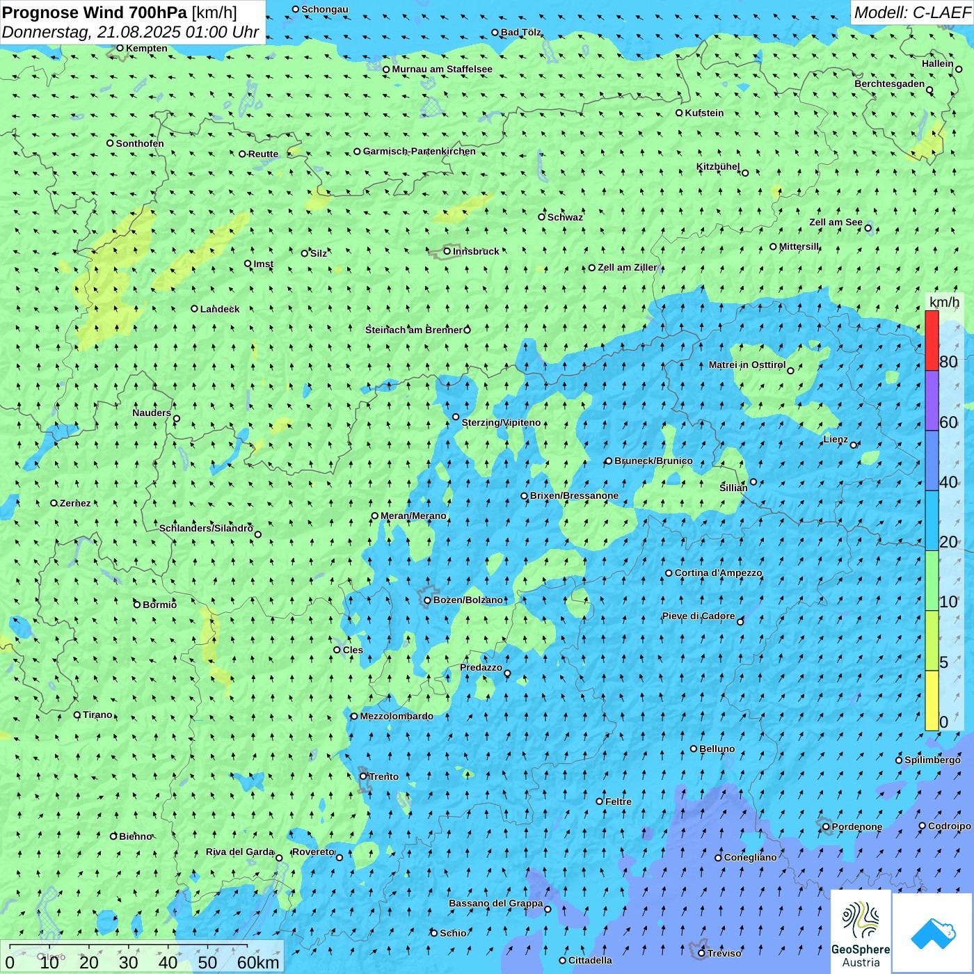Image resolution: width=974 pixels, height=974 pixels.
Task: Click the Matrei in Osttirol station circle
Action: pyautogui.click(x=790, y=371)
